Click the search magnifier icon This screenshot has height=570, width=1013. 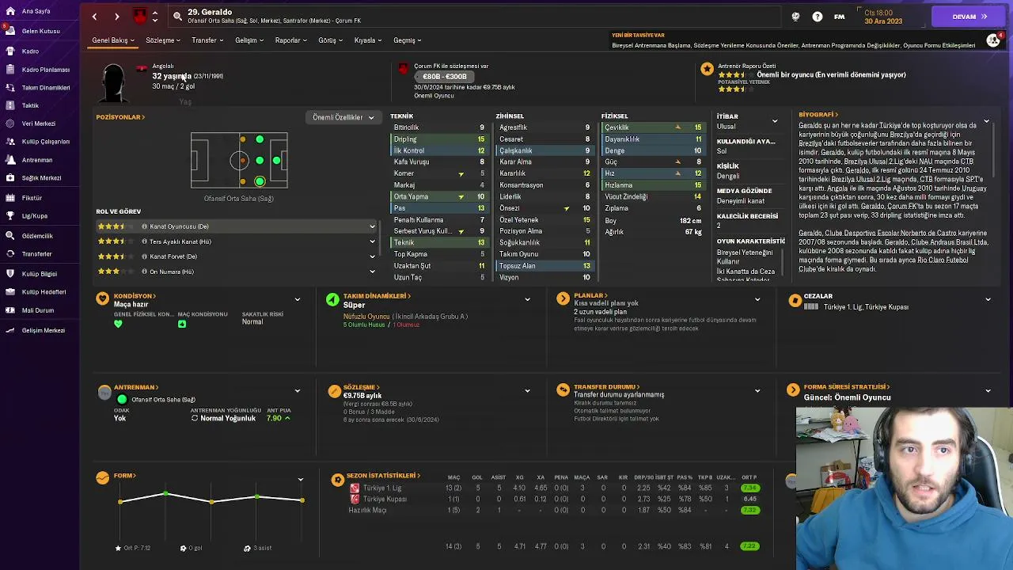177,16
